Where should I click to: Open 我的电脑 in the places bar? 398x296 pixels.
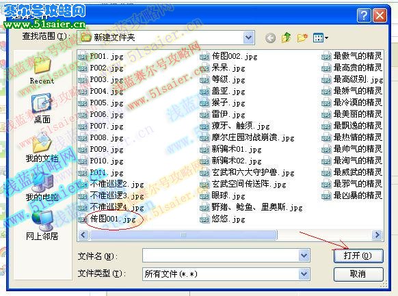pyautogui.click(x=42, y=187)
